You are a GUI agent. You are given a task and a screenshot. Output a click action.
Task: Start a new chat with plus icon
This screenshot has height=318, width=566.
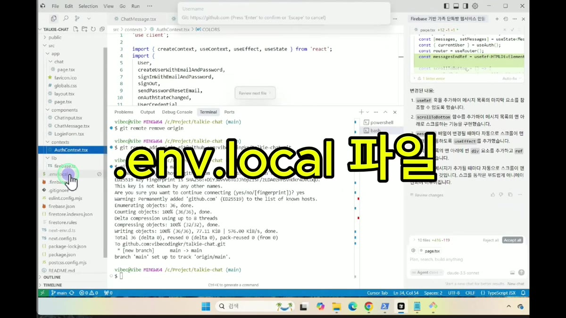coord(497,19)
